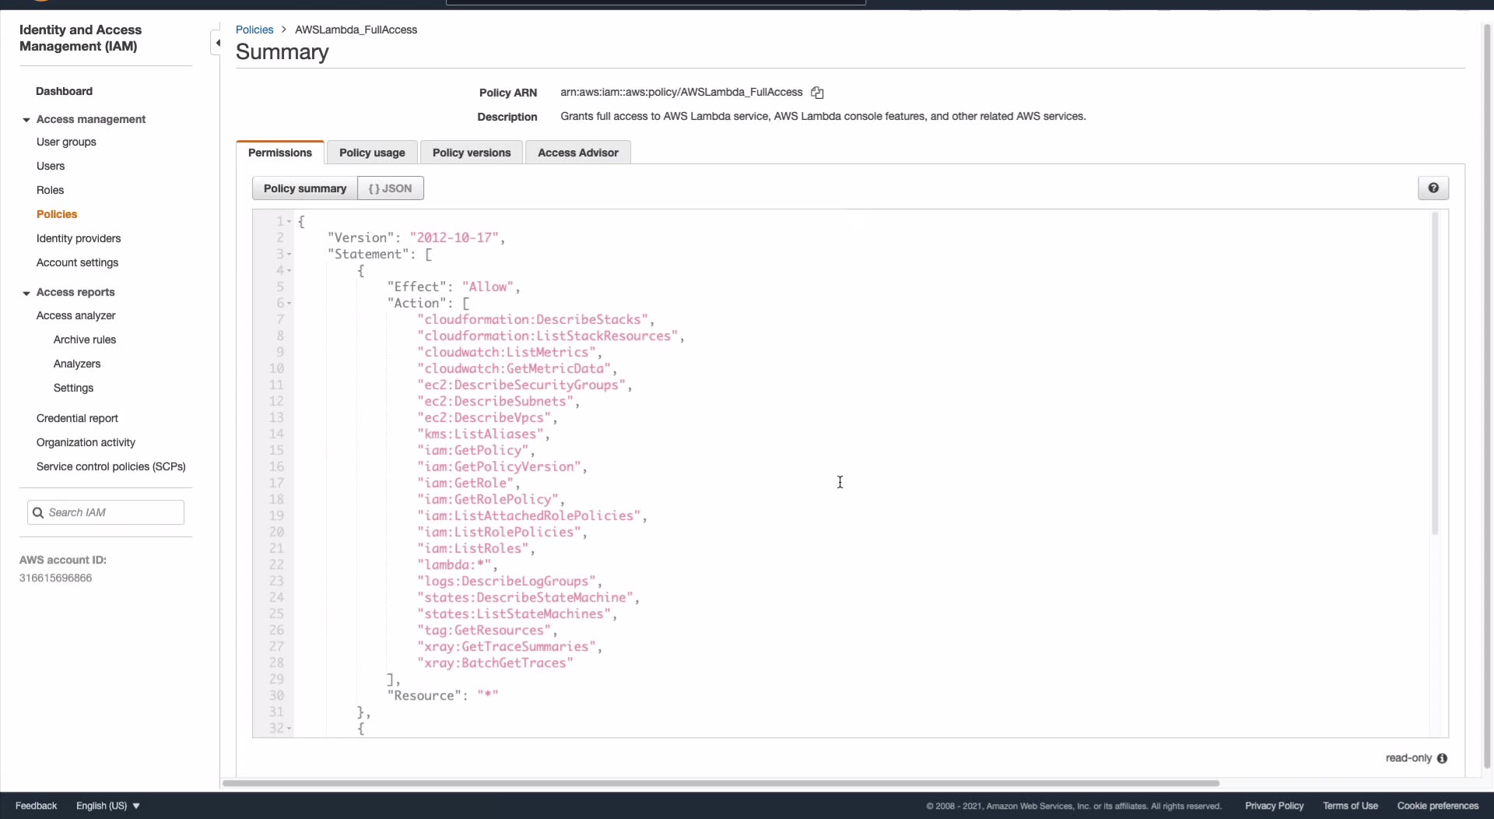Open Organization activity
The height and width of the screenshot is (819, 1494).
pos(86,442)
